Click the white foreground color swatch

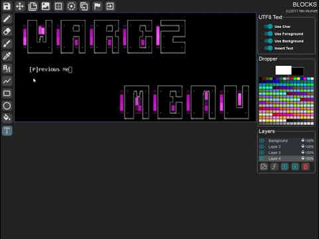coord(283,70)
